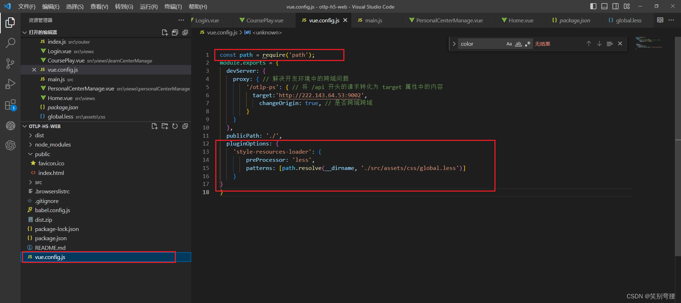The height and width of the screenshot is (303, 681).
Task: Open the 文件(F) menu
Action: coord(27,7)
